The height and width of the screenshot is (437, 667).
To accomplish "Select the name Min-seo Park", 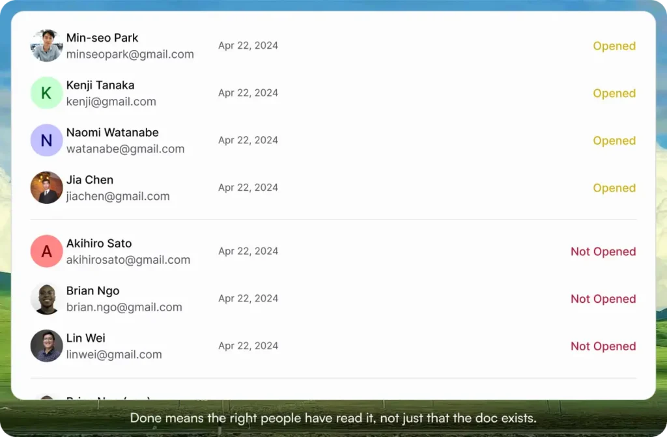I will [x=102, y=38].
